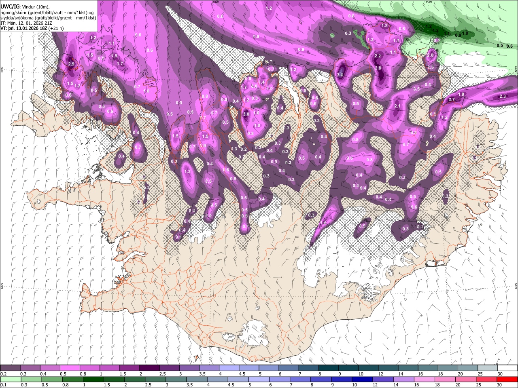Pick the 20 swatch in the green legend row
Image resolution: width=518 pixels, height=388 pixels.
[x=466, y=379]
